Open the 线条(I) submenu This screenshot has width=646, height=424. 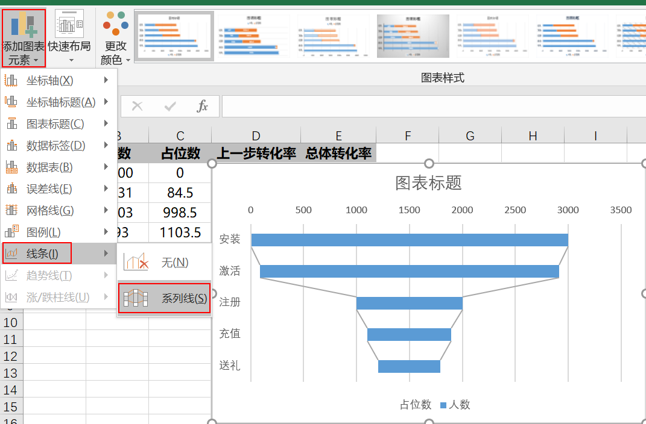(x=59, y=254)
